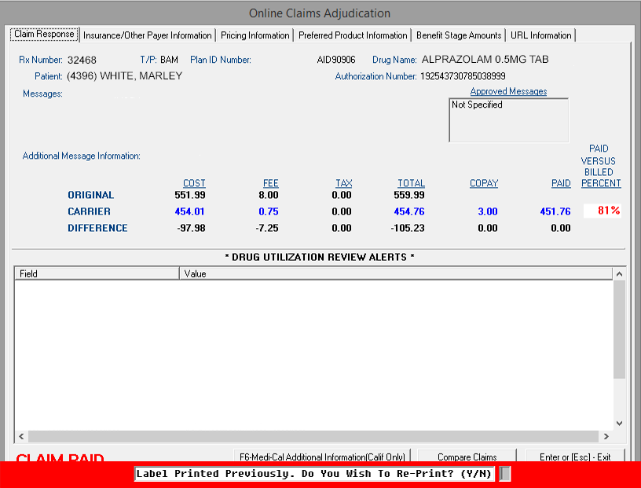Click the up arrow of the alerts scrollbar
The height and width of the screenshot is (488, 641).
click(x=619, y=273)
